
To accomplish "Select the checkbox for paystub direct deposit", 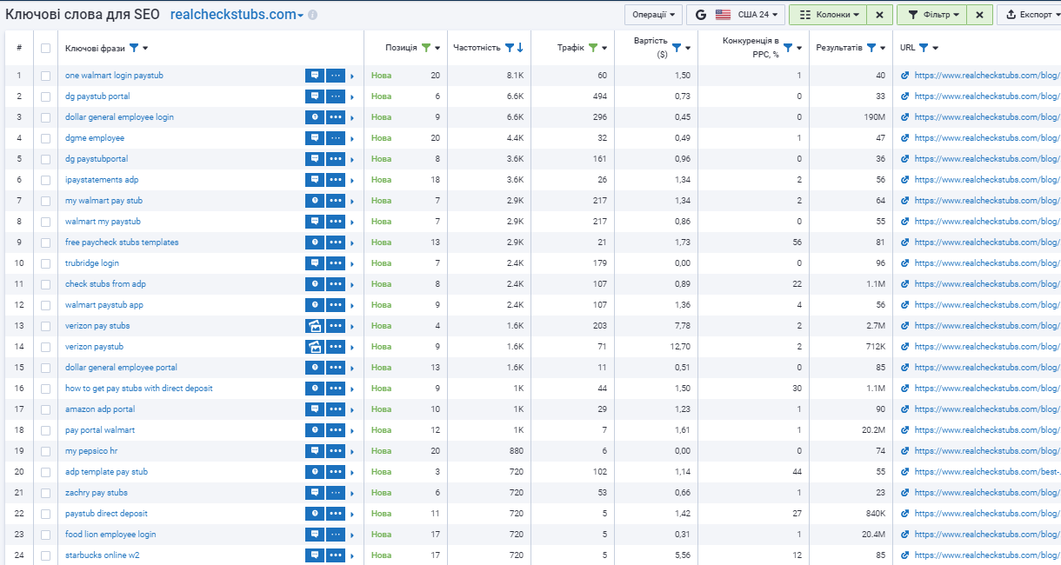I will (45, 514).
